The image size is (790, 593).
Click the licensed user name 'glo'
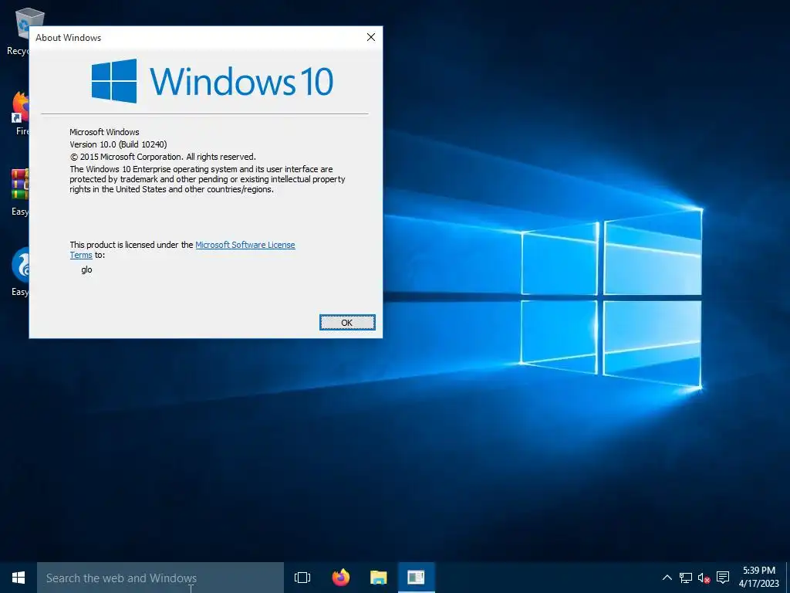coord(86,269)
